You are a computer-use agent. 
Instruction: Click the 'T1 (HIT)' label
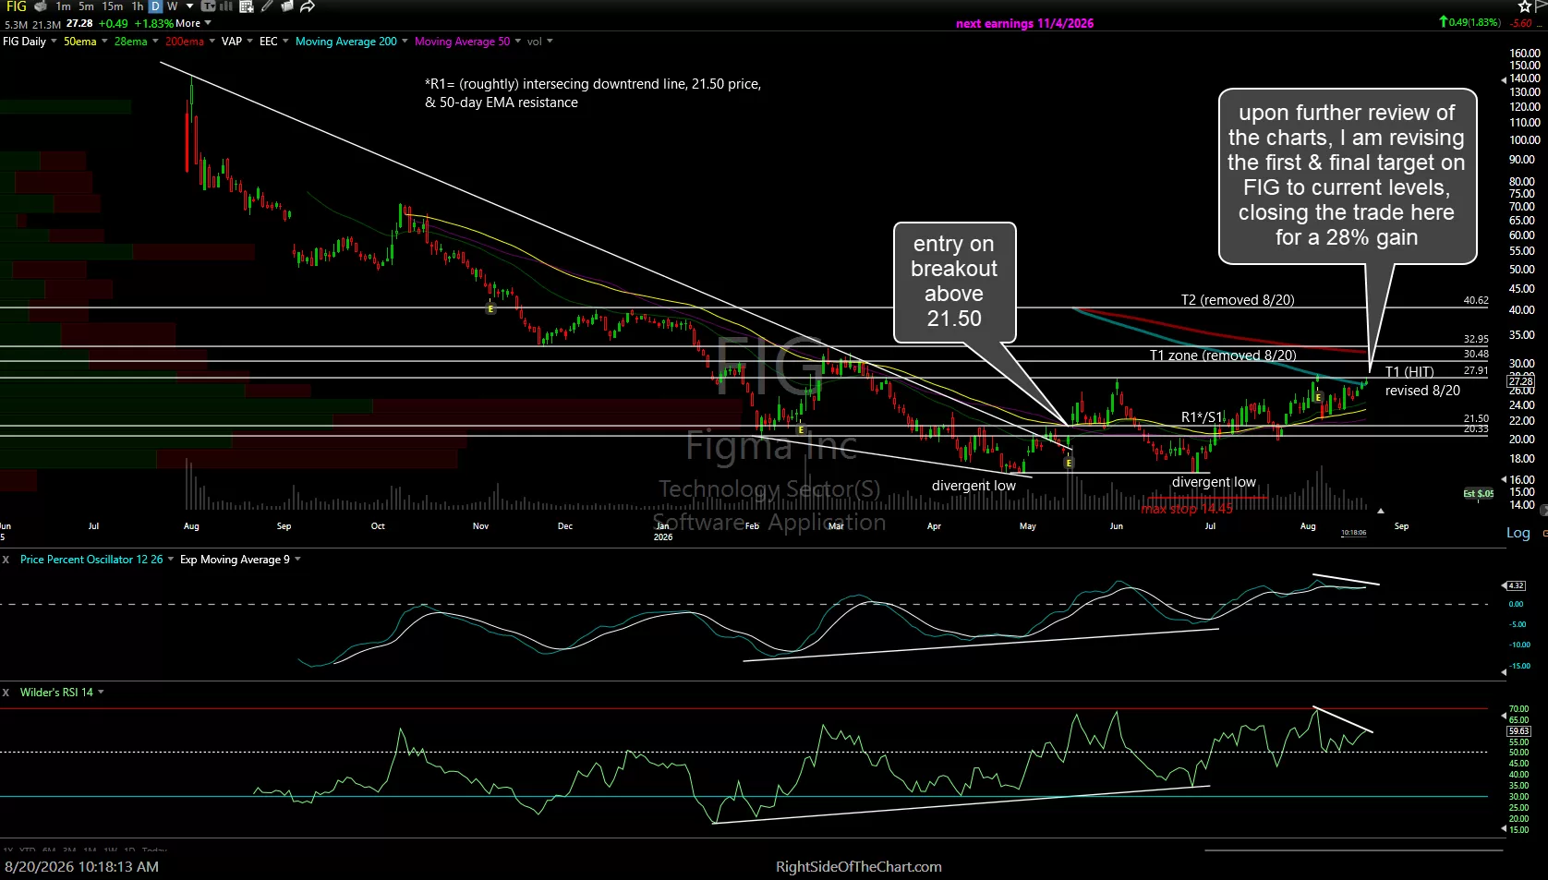pyautogui.click(x=1409, y=372)
